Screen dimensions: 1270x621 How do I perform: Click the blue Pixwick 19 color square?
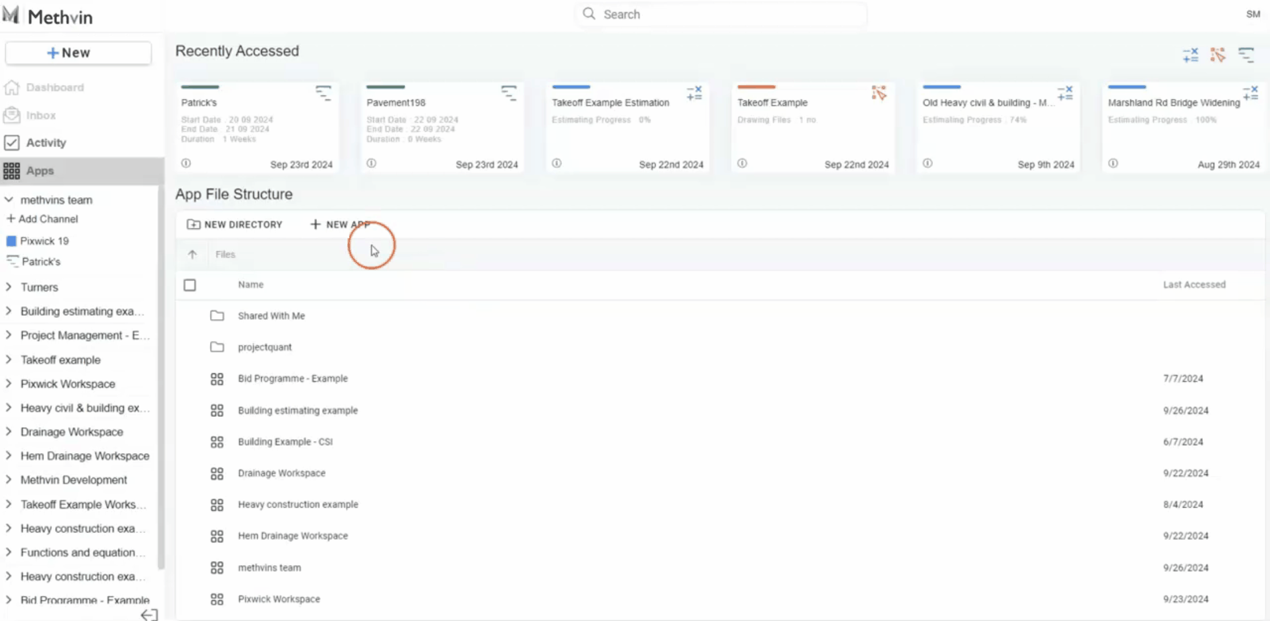(11, 241)
